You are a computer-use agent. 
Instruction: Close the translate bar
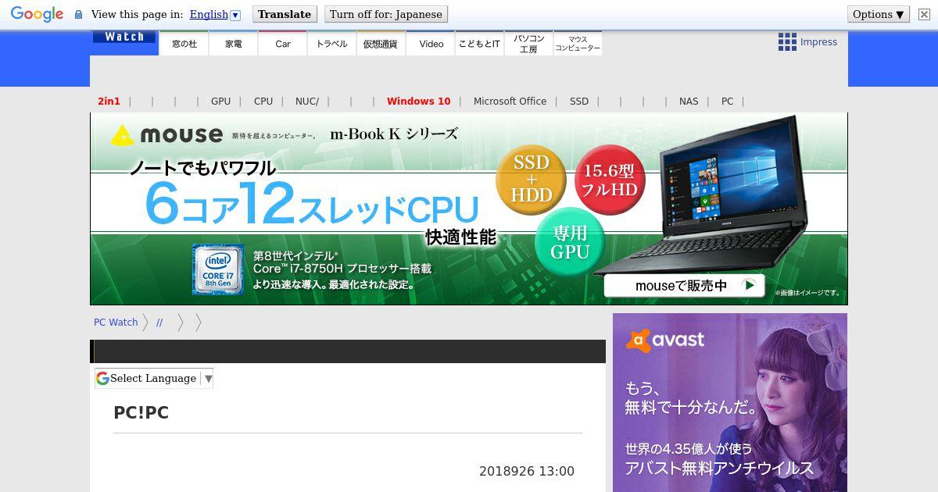924,14
